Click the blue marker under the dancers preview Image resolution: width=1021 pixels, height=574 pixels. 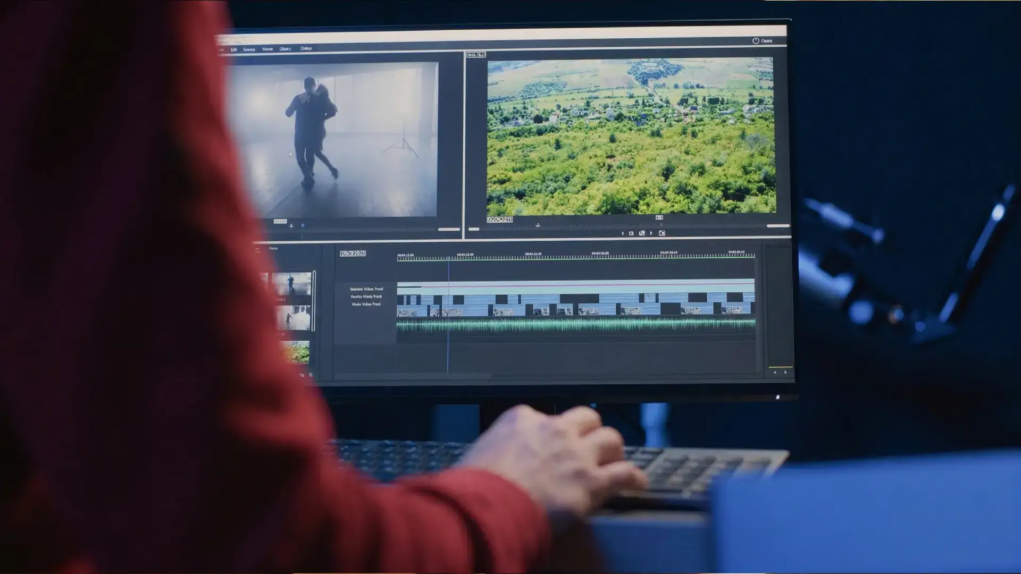pyautogui.click(x=303, y=225)
